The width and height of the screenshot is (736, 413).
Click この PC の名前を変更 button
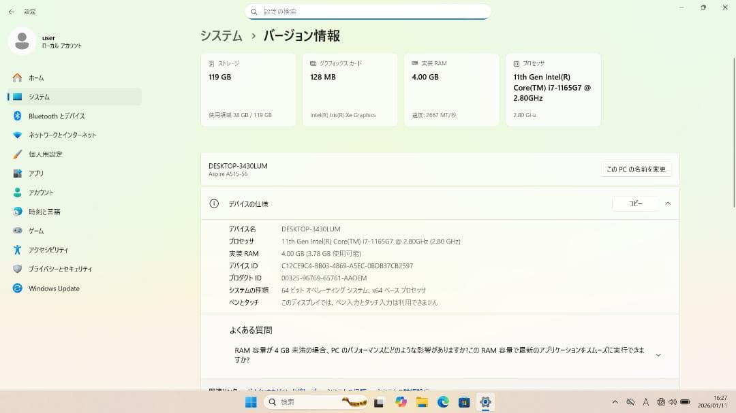(634, 169)
